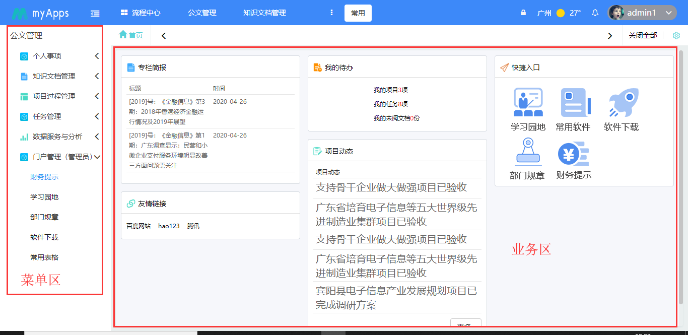Switch to 流程中心 in top navigation
Image resolution: width=688 pixels, height=335 pixels.
coord(141,13)
